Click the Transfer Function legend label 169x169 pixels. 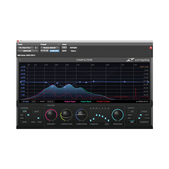tap(103, 101)
